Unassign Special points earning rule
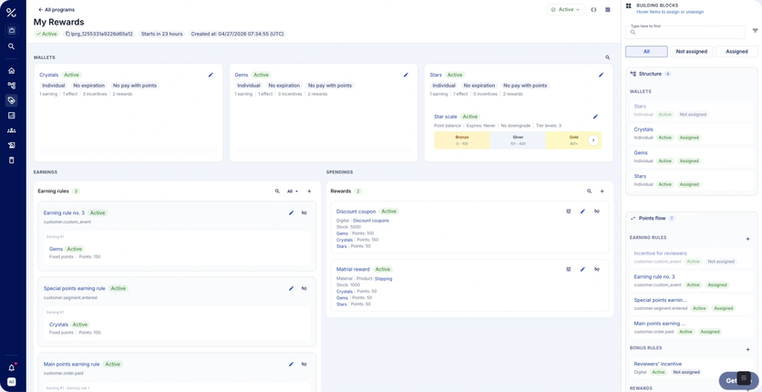The image size is (762, 392). click(x=304, y=288)
